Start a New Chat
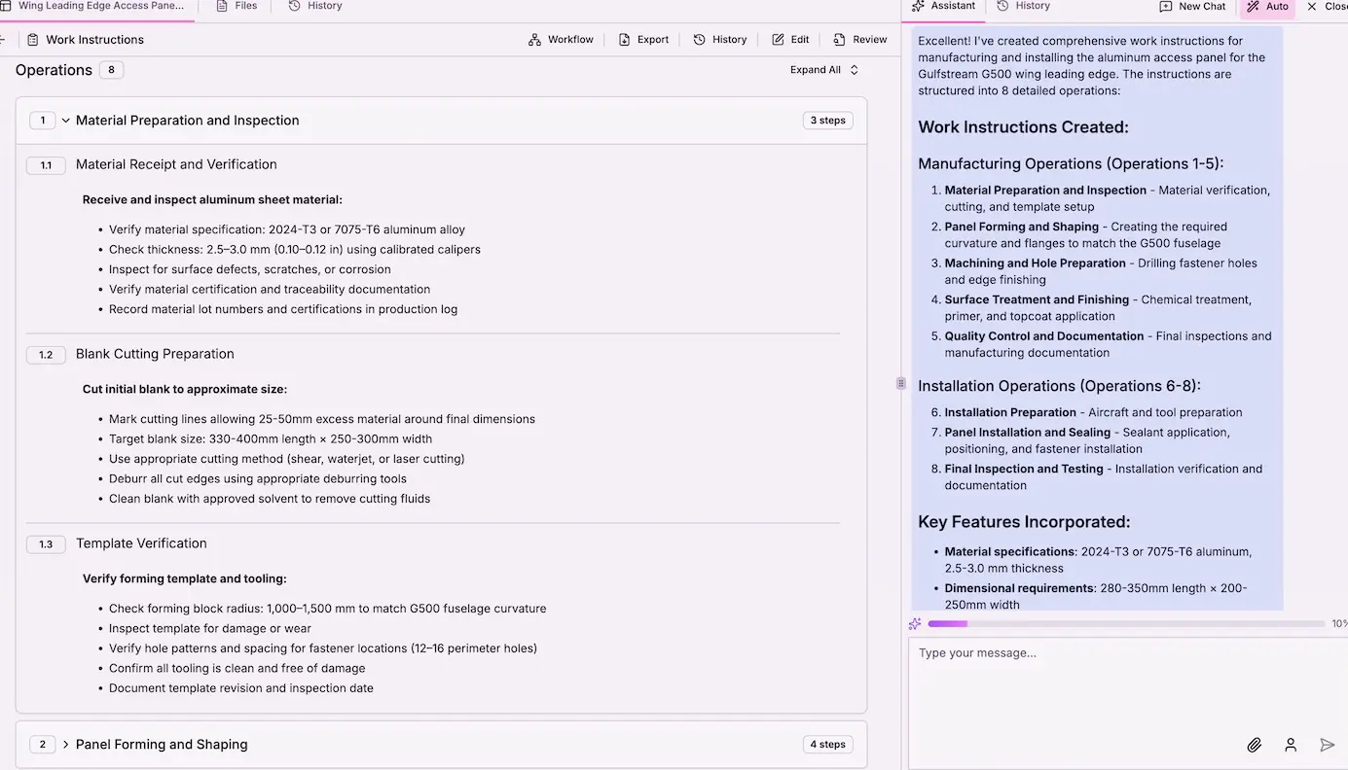This screenshot has height=770, width=1348. 1191,7
